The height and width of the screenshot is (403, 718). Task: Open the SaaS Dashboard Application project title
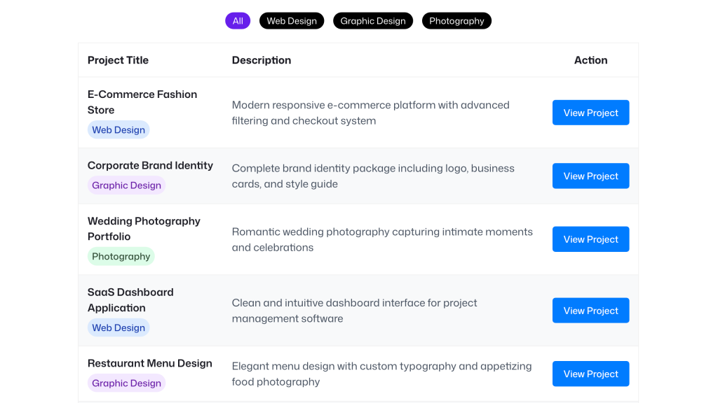pyautogui.click(x=130, y=299)
